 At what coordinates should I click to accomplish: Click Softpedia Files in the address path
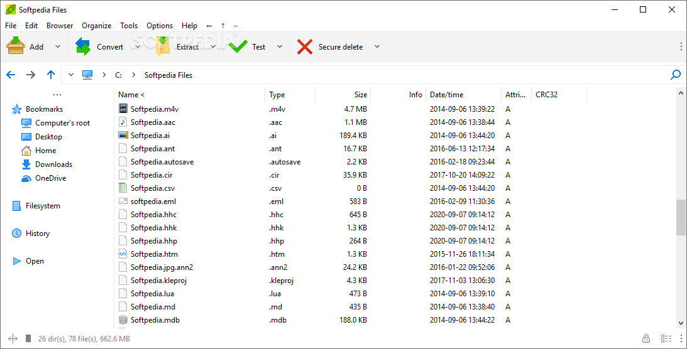(168, 75)
